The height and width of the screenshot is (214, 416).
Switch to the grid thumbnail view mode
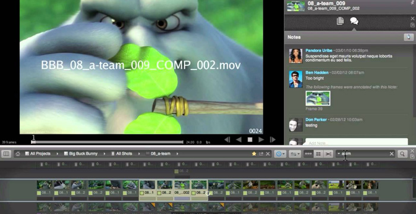tap(319, 154)
